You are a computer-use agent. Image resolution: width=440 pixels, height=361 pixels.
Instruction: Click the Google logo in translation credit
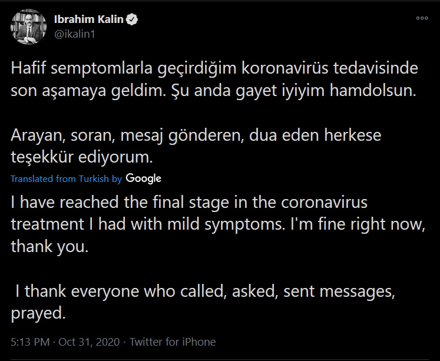[x=143, y=178]
